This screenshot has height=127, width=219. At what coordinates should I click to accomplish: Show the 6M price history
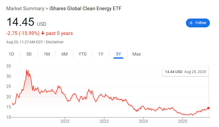(x=65, y=54)
